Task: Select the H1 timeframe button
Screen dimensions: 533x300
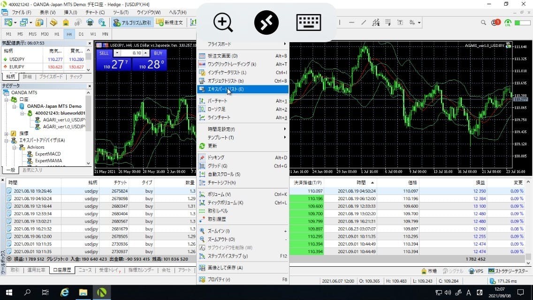Action: (57, 34)
